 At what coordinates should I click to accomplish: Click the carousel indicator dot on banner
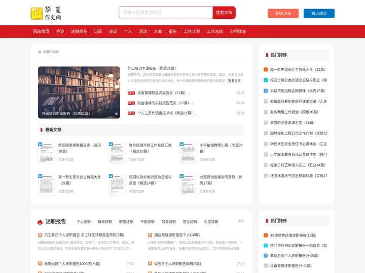tap(116, 114)
